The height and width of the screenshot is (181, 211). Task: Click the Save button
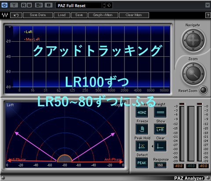point(79,15)
